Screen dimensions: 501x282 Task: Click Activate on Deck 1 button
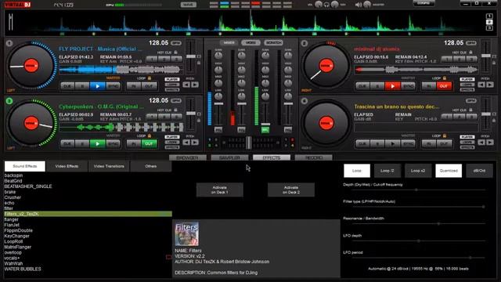219,190
